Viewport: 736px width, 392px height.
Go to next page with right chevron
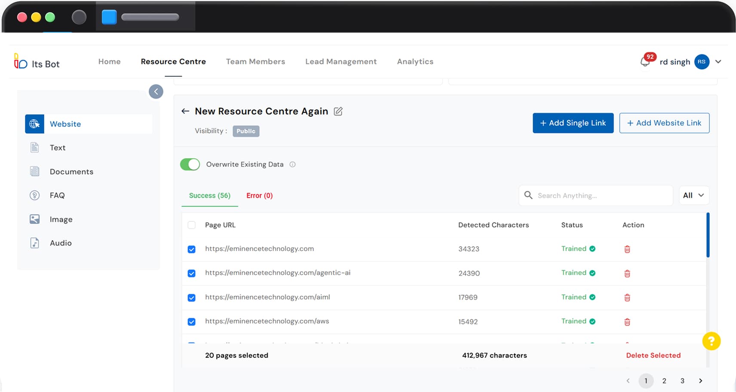coord(701,381)
